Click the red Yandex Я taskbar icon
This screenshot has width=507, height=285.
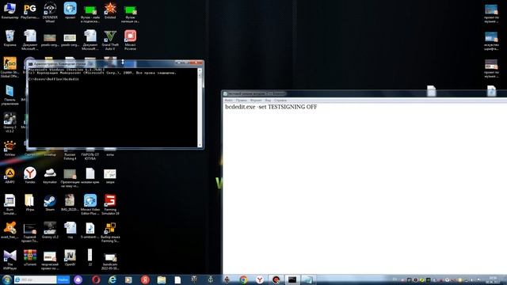tap(145, 279)
